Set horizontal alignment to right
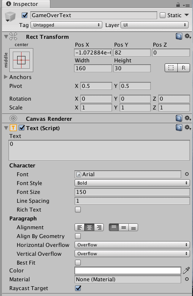Image resolution: width=193 pixels, height=296 pixels. click(99, 227)
